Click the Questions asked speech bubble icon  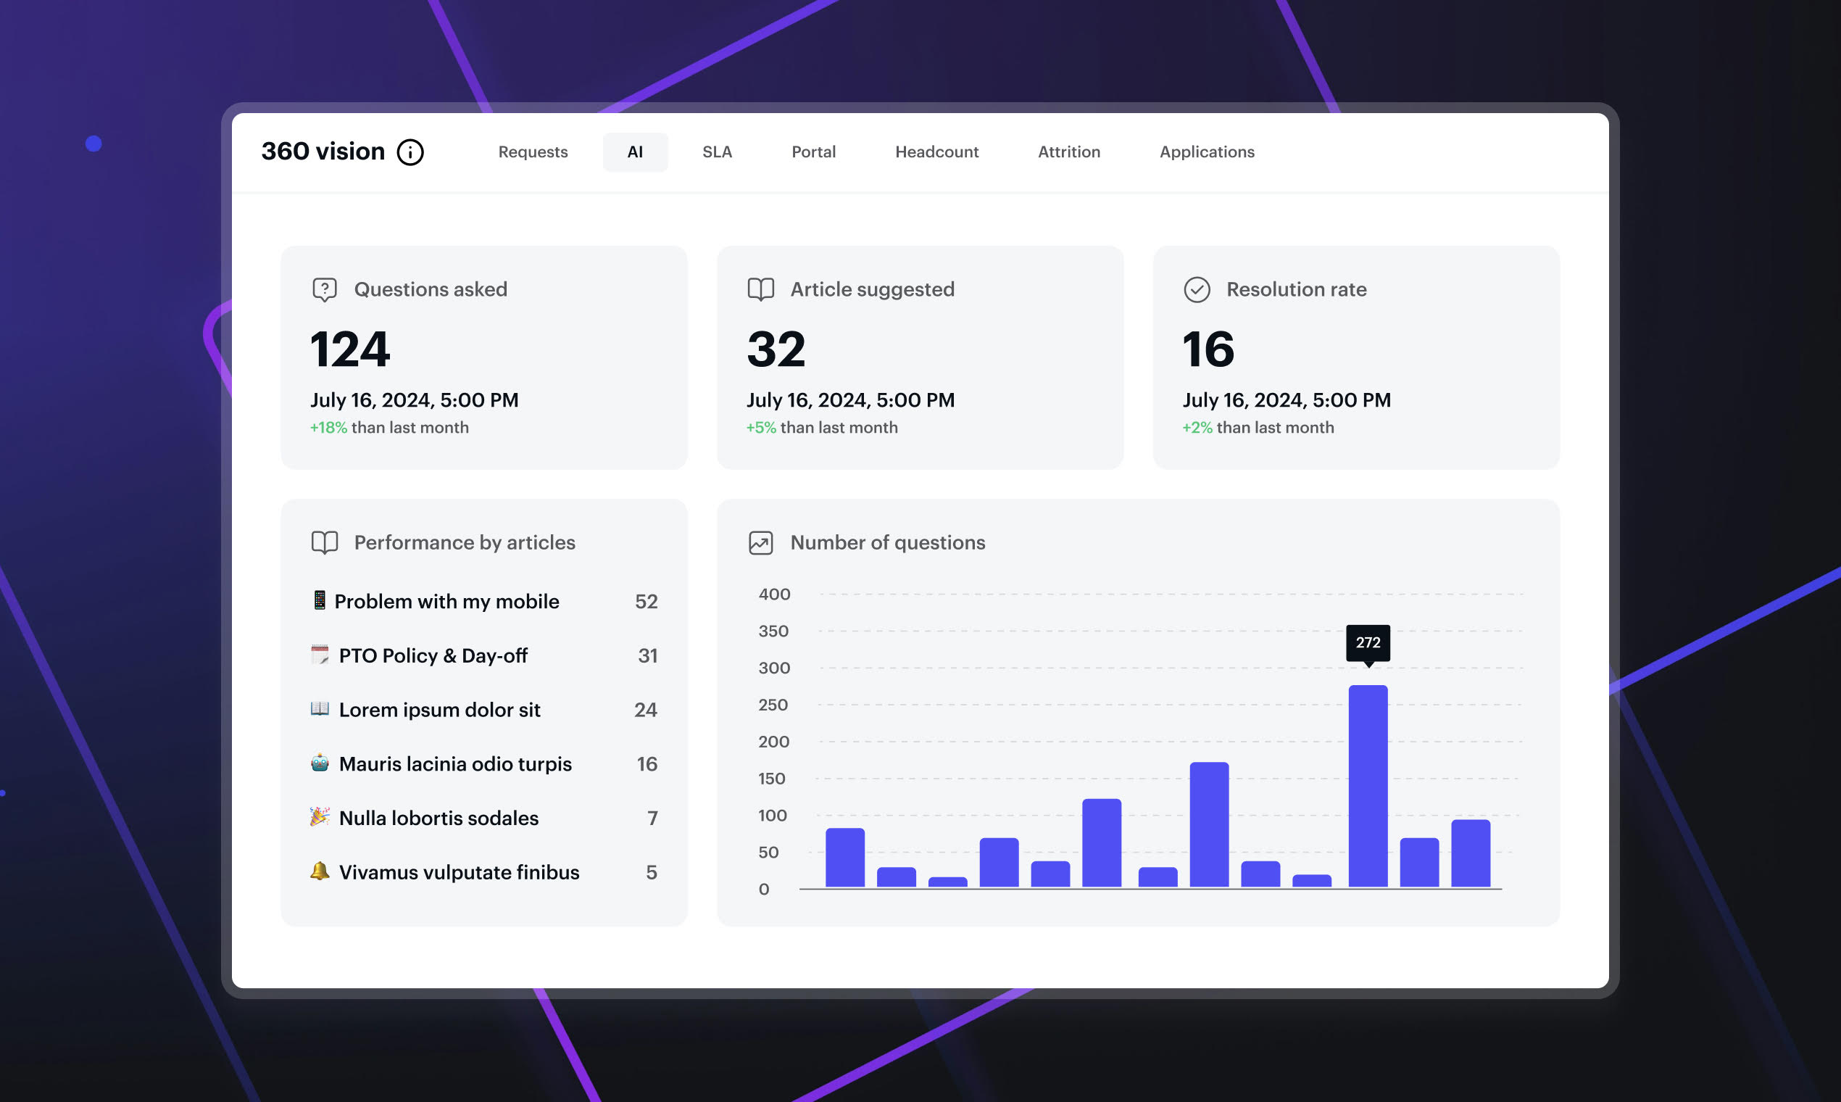[325, 289]
